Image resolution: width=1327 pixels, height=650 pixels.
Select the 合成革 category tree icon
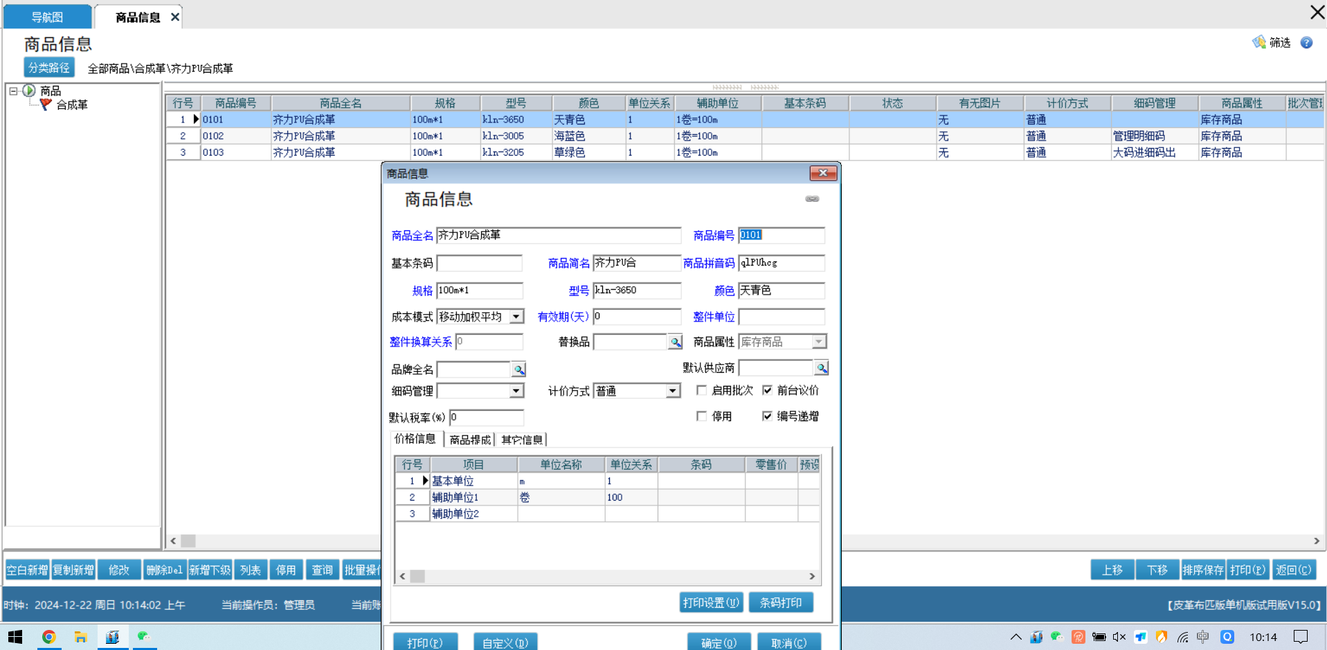(46, 104)
